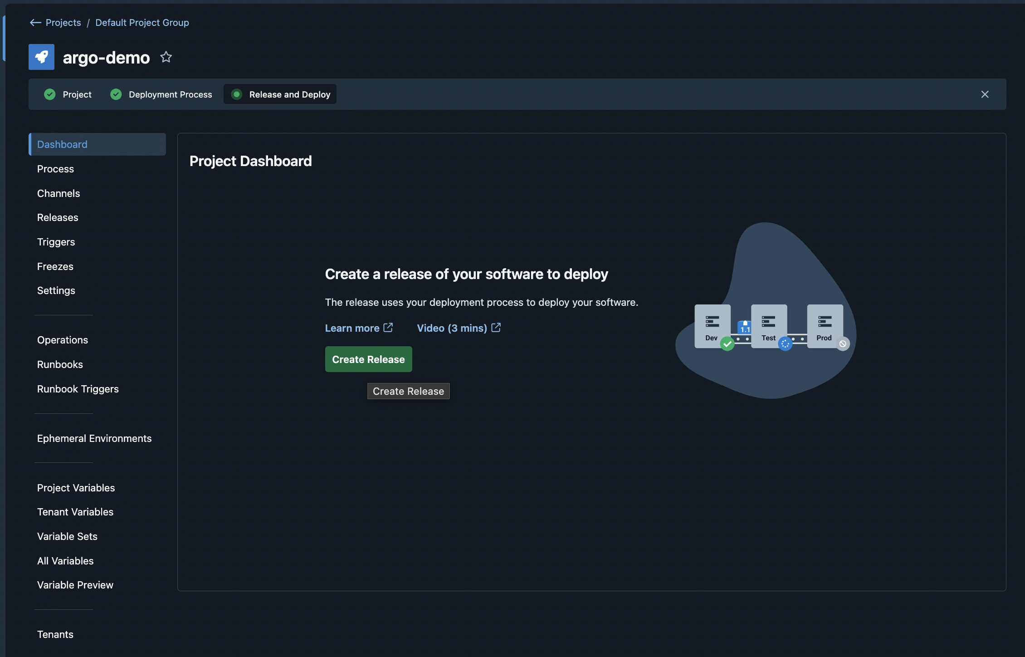This screenshot has width=1025, height=657.
Task: Open the Projects breadcrumb link
Action: coord(63,23)
